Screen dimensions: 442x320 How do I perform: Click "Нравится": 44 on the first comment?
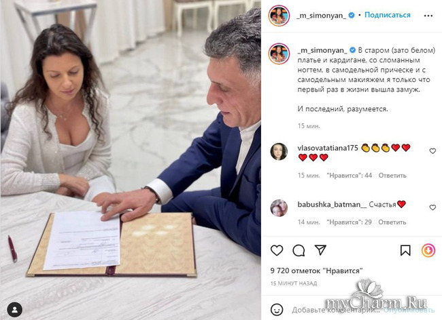click(x=349, y=176)
